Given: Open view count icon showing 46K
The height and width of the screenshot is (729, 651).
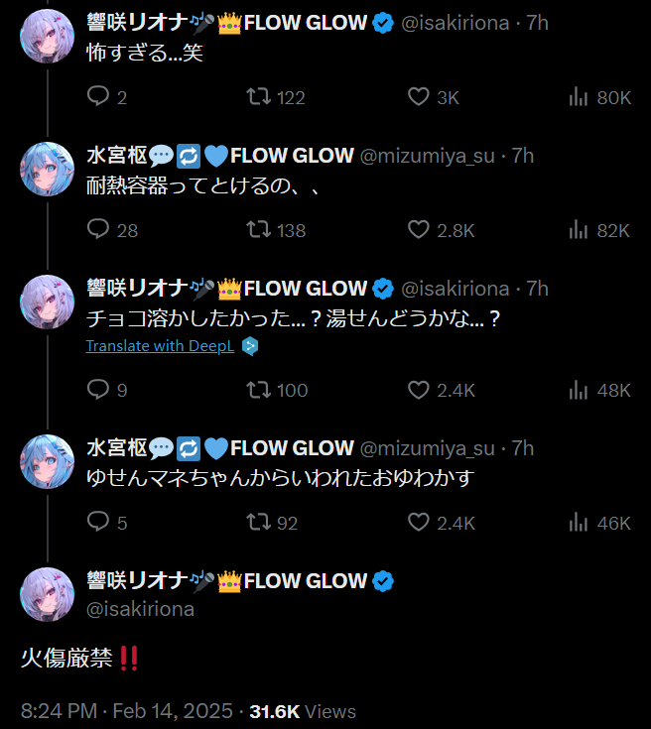Looking at the screenshot, I should tap(579, 522).
